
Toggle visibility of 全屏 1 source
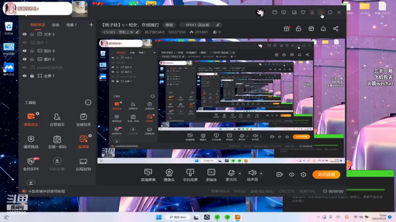click(24, 76)
